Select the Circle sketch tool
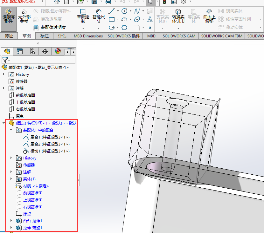Screen dimensions: 264x233 (124, 11)
